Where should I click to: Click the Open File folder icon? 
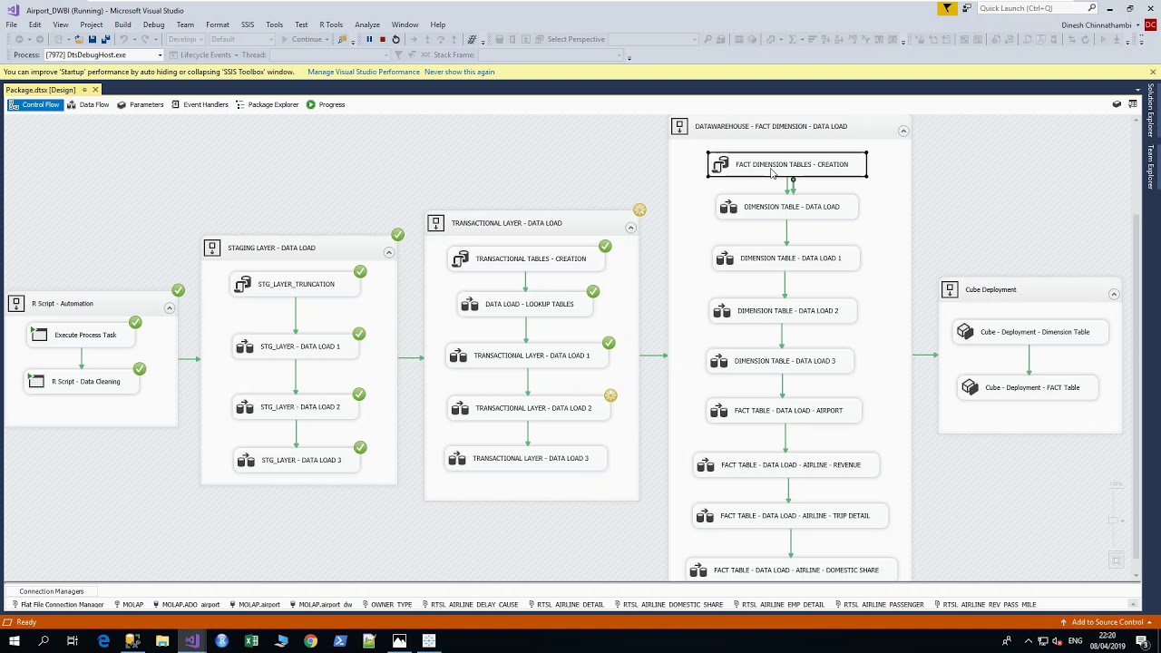(x=78, y=39)
